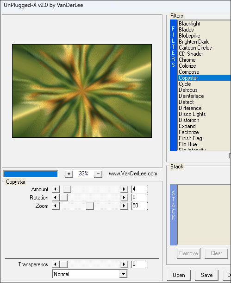The image size is (231, 283).
Task: Select Compose filter from list
Action: coord(204,72)
